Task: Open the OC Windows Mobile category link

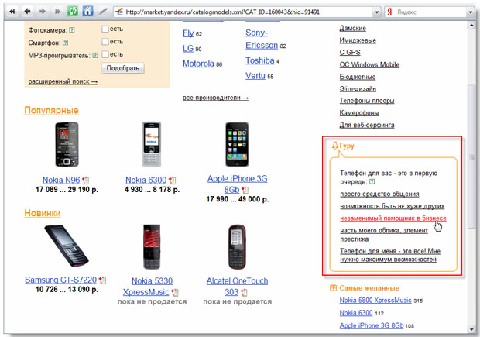Action: [369, 64]
